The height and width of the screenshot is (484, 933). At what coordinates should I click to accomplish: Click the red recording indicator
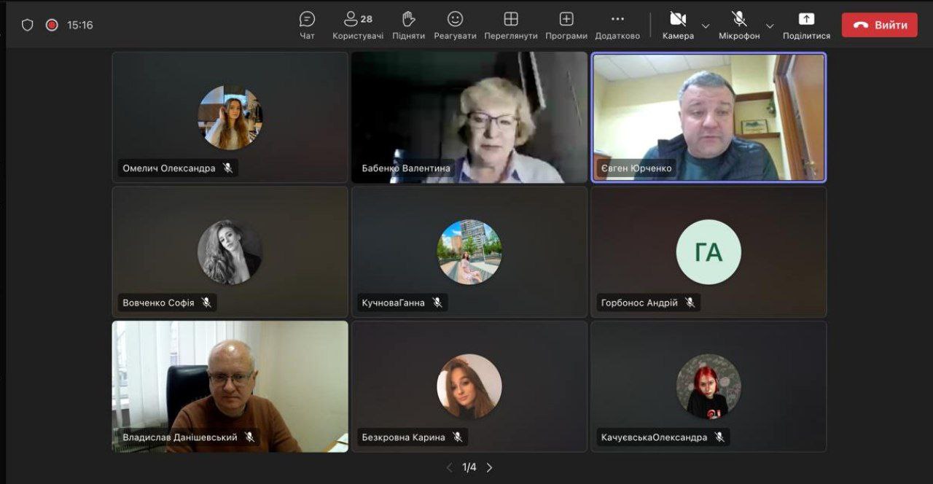[52, 25]
